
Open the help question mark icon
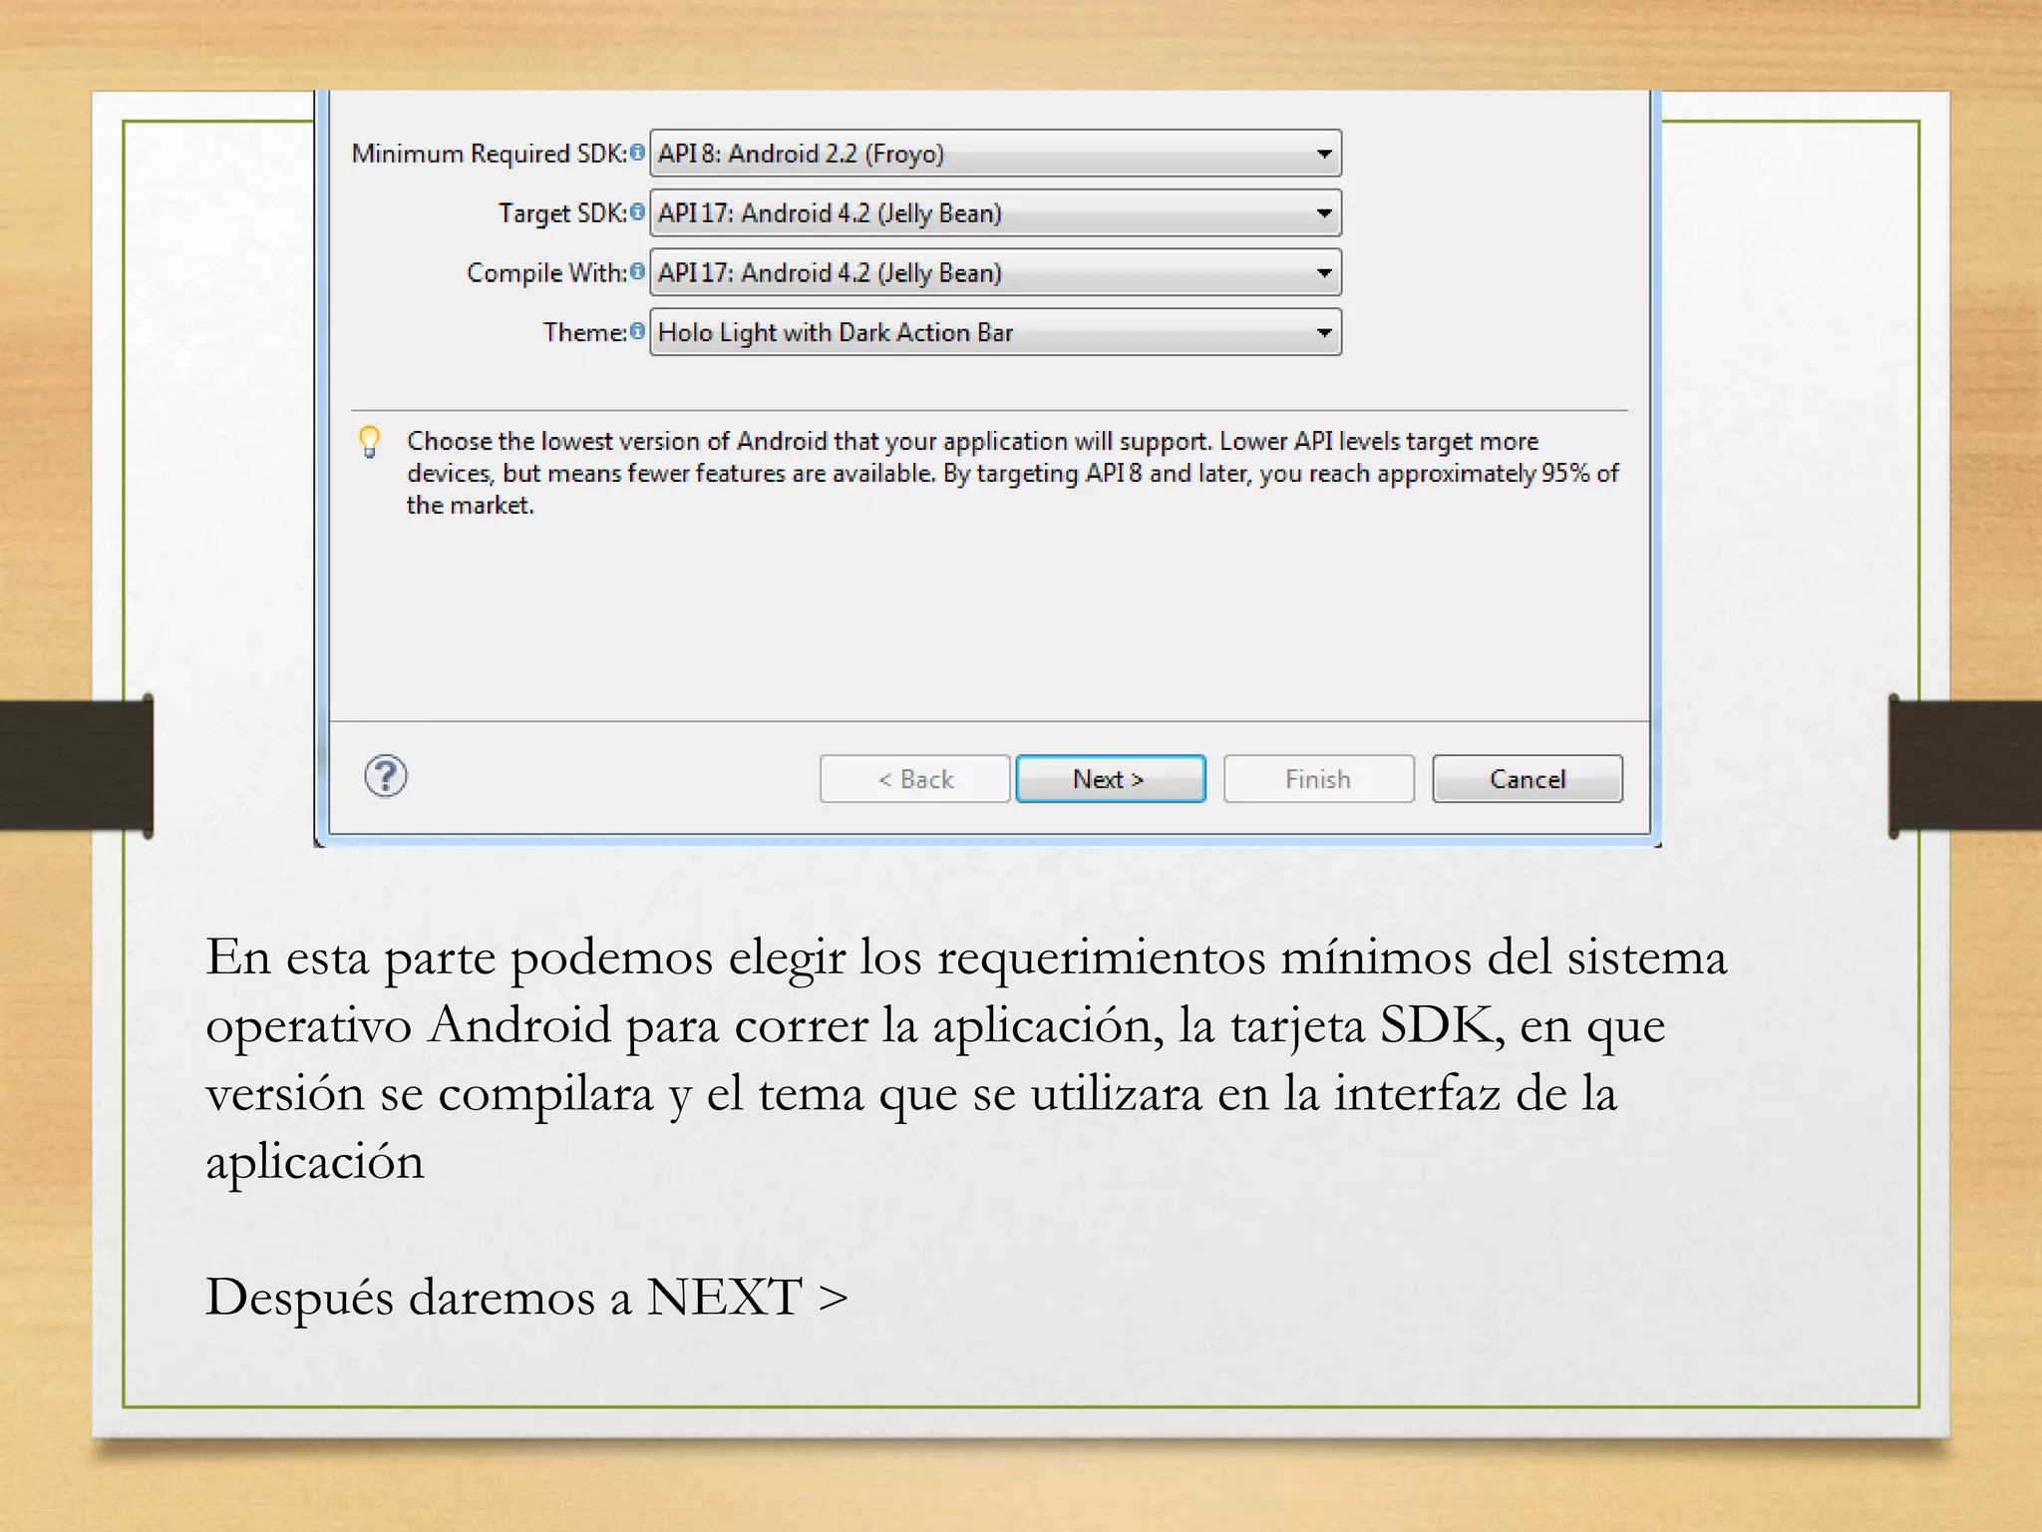(386, 777)
